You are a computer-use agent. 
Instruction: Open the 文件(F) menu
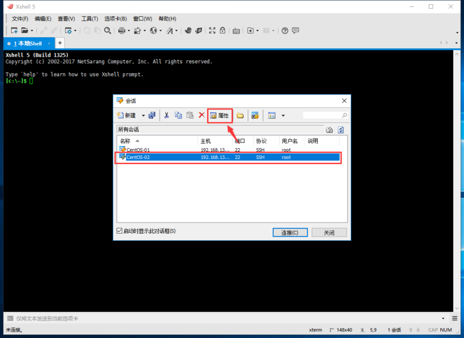pos(20,19)
